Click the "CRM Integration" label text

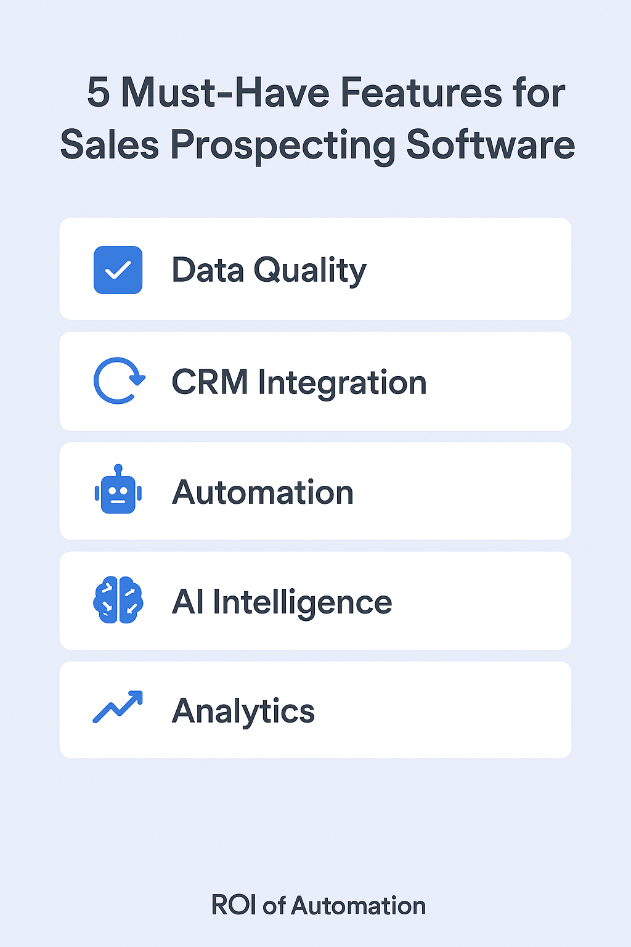[x=299, y=382]
